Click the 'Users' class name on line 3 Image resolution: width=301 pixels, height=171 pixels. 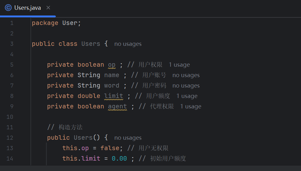pos(90,44)
